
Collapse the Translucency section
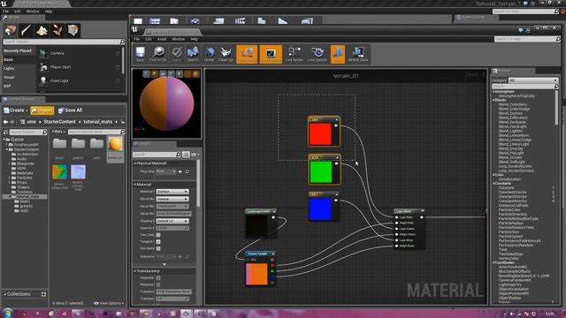pyautogui.click(x=135, y=271)
